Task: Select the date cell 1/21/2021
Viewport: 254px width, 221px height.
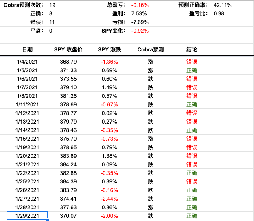Action: click(27, 165)
